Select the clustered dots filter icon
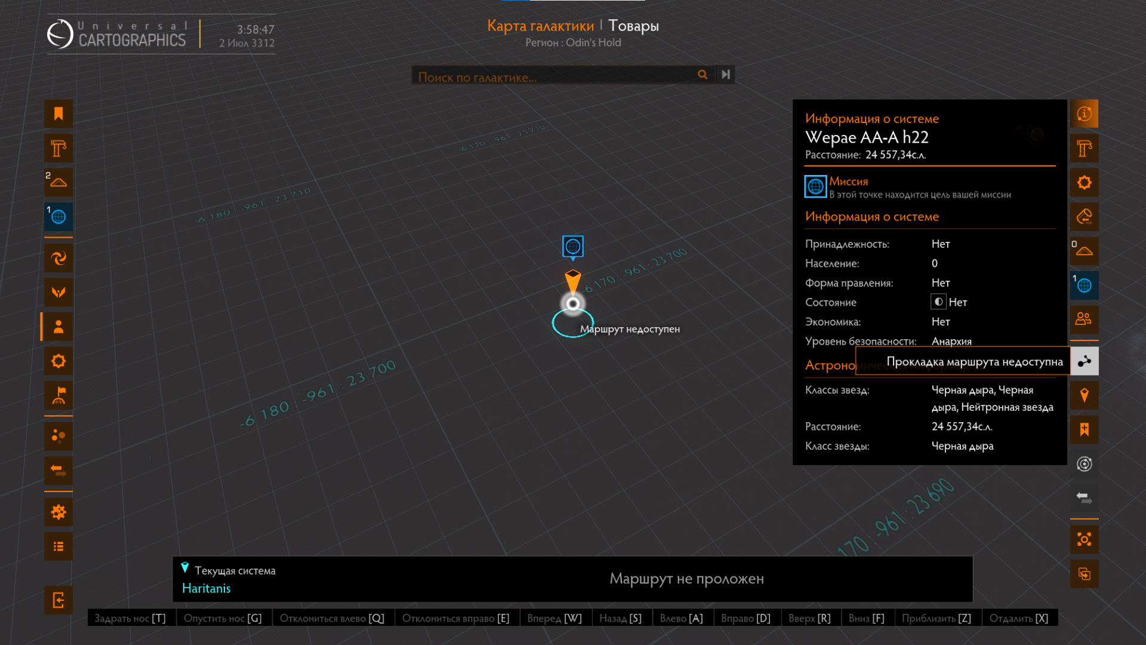 tap(58, 436)
